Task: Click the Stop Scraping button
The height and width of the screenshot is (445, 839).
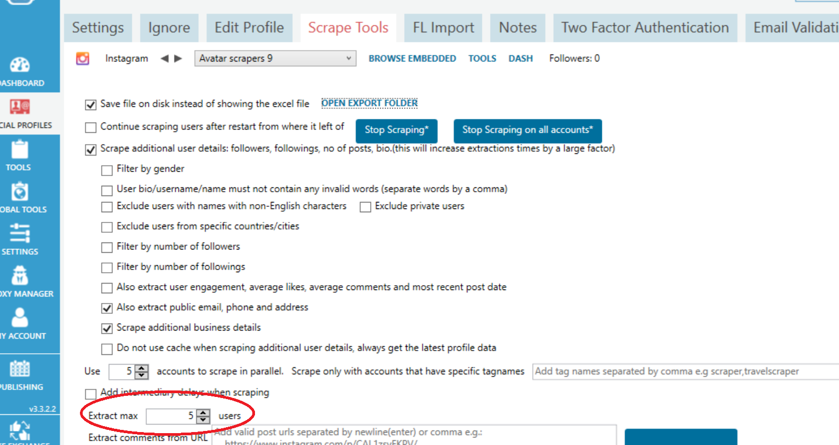Action: 397,131
